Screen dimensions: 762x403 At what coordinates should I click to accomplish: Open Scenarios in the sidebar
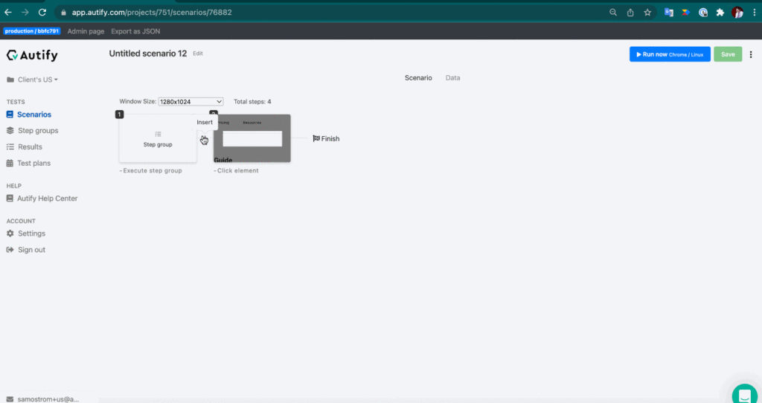point(33,115)
